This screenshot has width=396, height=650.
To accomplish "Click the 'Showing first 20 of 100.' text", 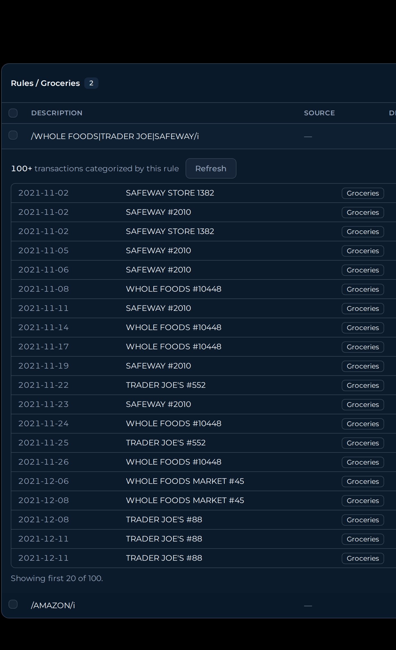I will point(57,578).
